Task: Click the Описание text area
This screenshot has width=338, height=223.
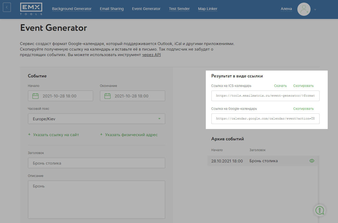Action: (96, 199)
